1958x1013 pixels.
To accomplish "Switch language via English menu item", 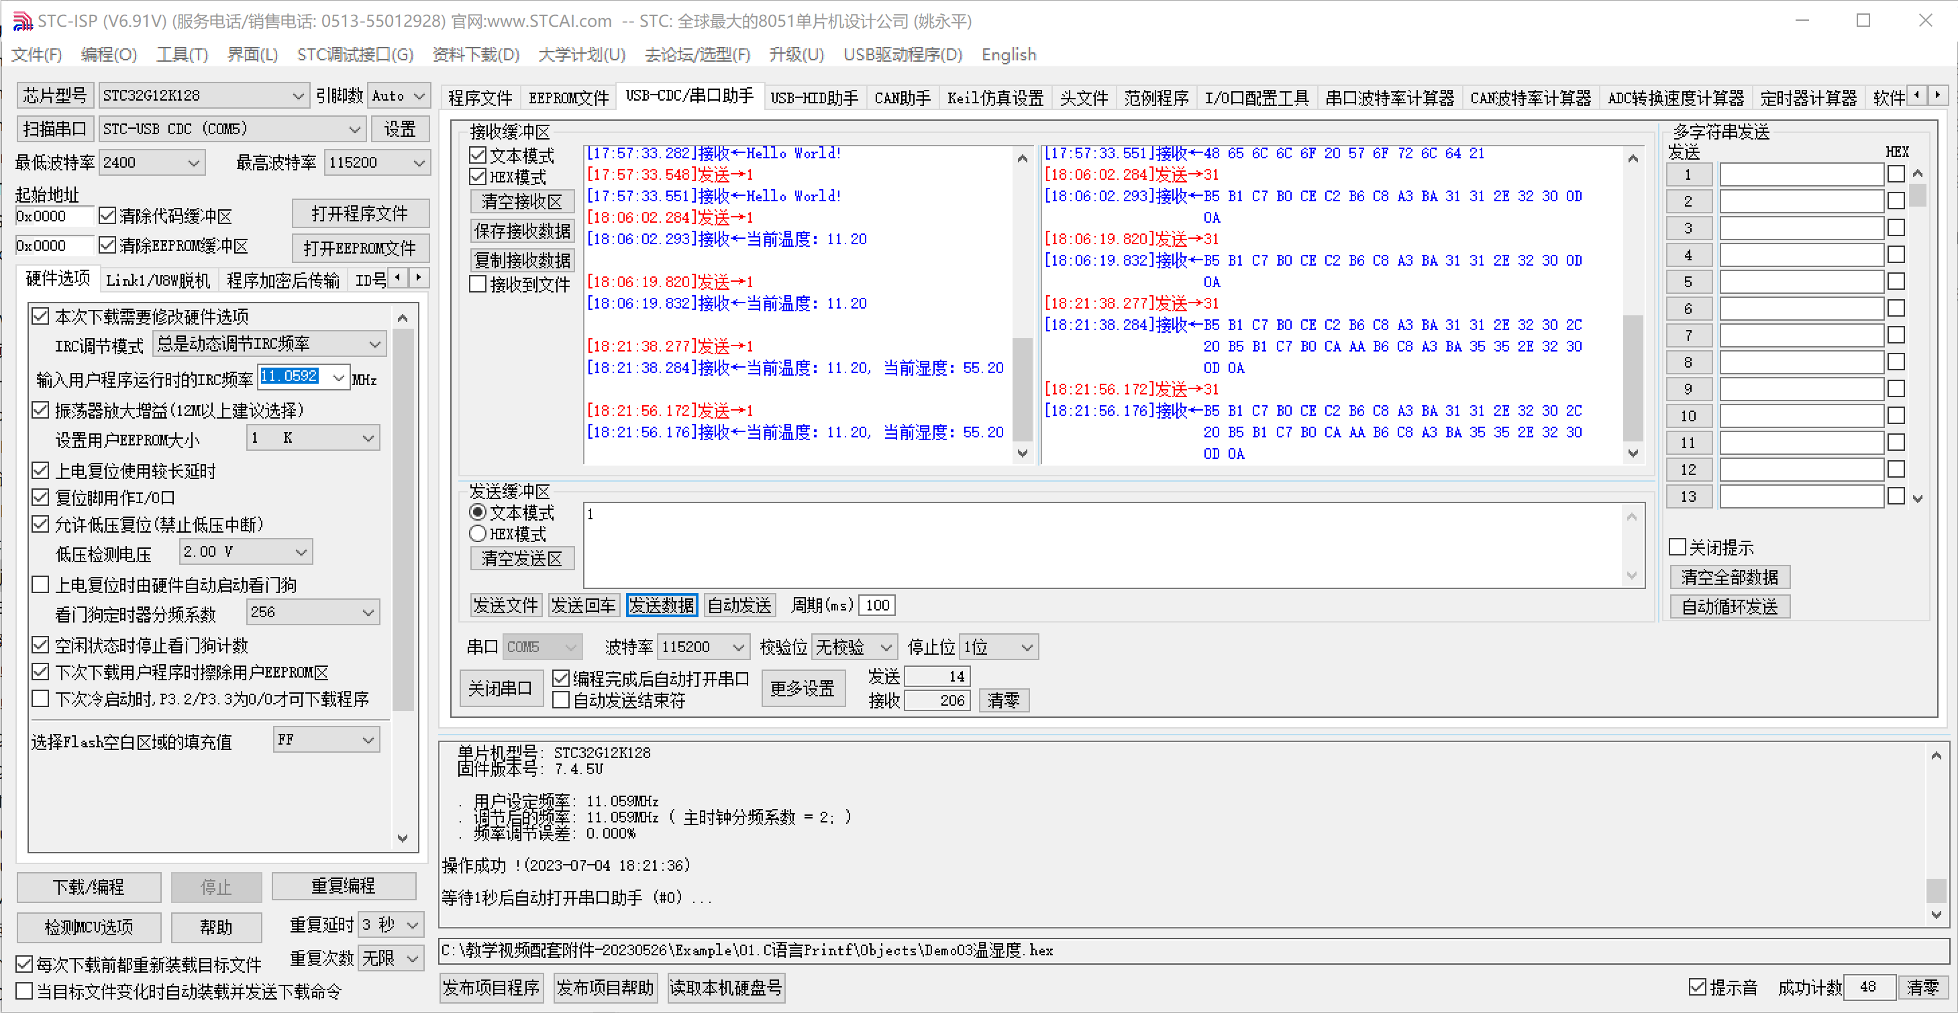I will 1009,55.
